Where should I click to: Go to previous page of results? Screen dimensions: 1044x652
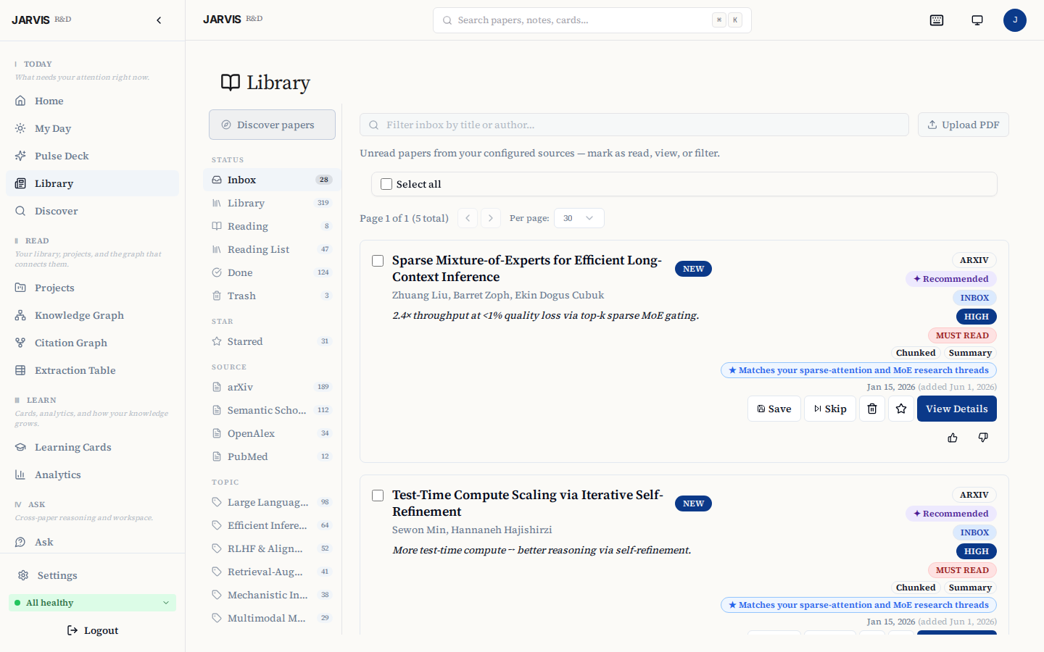[468, 218]
